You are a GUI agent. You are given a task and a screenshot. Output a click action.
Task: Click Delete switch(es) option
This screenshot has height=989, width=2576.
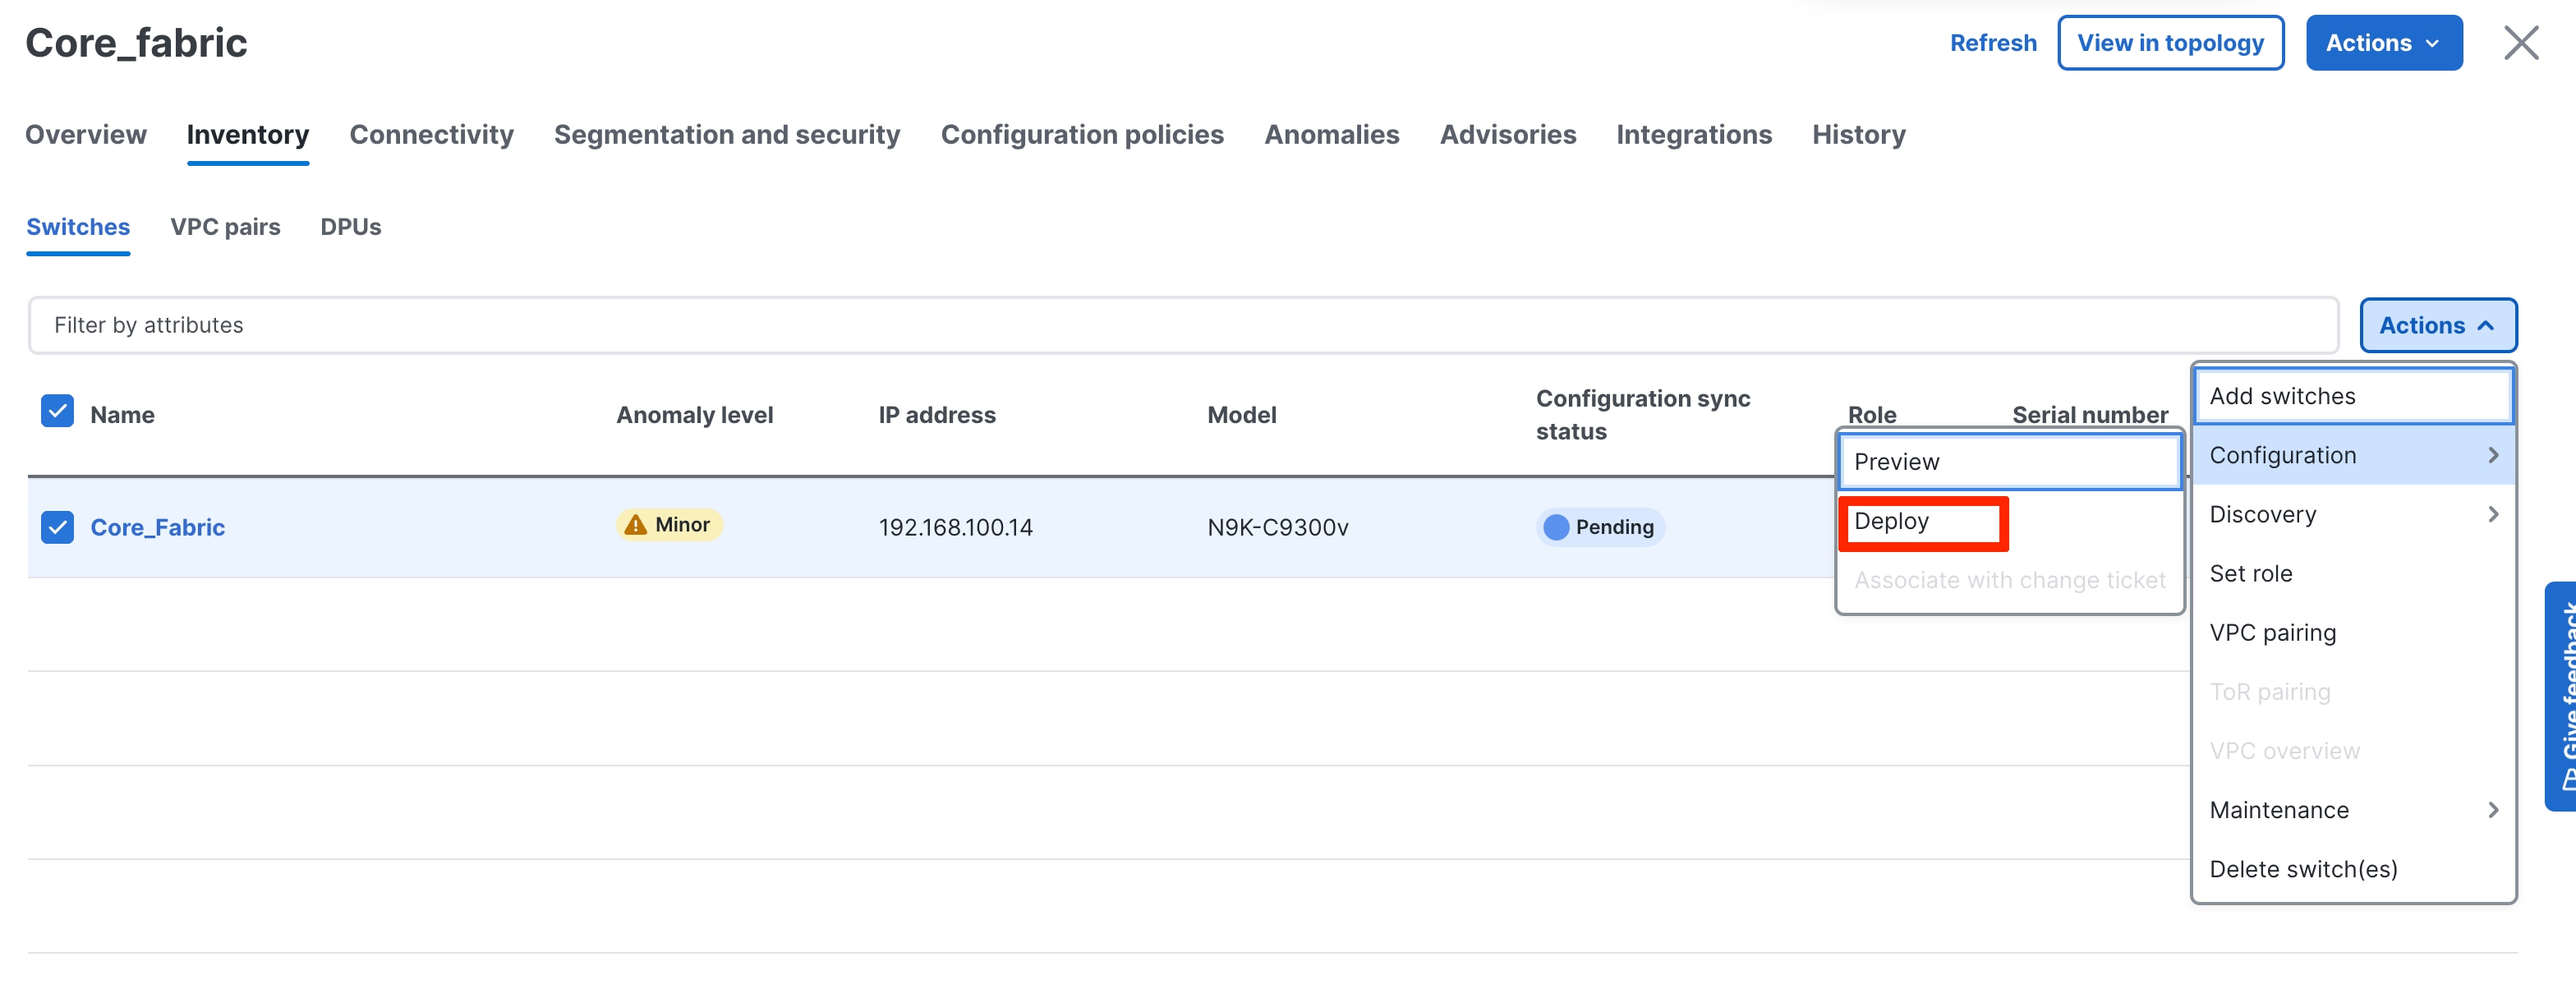click(2303, 869)
